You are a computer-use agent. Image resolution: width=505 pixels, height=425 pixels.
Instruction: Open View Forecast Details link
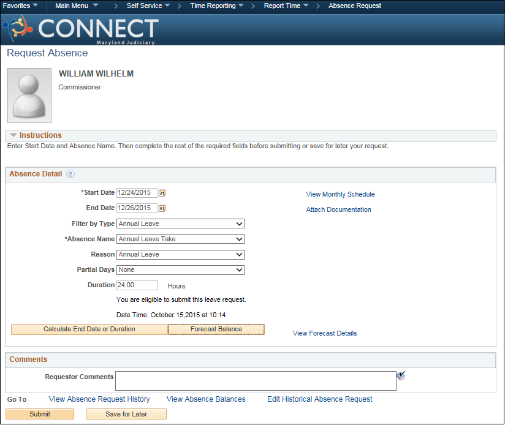coord(325,333)
